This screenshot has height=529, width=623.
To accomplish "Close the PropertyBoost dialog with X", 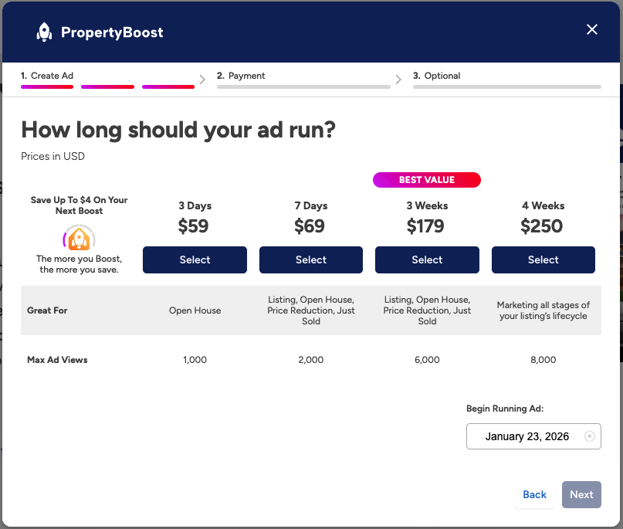I will 592,29.
